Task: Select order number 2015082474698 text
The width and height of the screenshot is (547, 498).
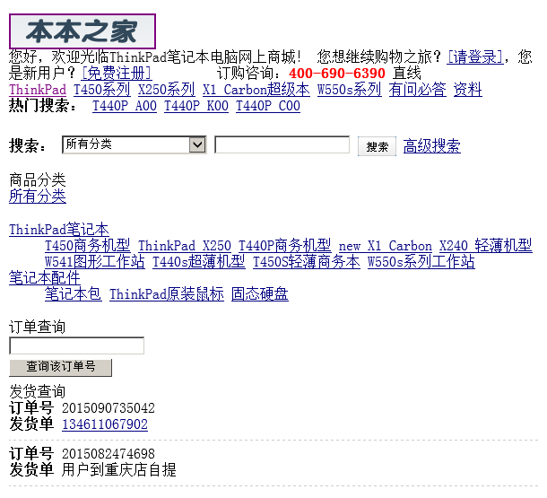Action: [109, 454]
